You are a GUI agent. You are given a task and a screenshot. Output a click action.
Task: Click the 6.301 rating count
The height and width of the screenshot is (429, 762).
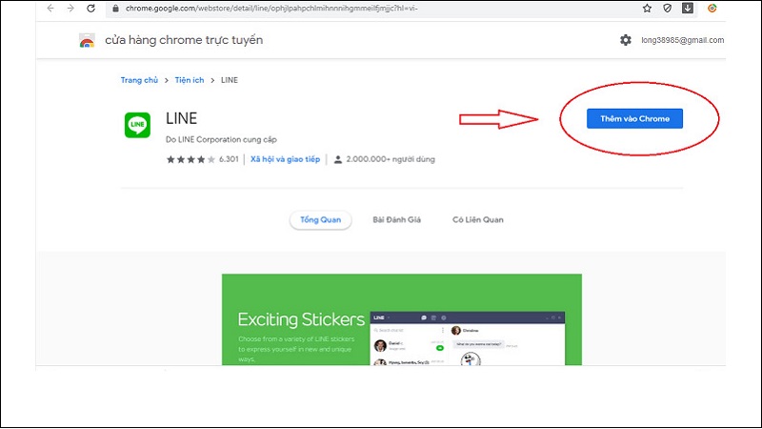pyautogui.click(x=229, y=159)
